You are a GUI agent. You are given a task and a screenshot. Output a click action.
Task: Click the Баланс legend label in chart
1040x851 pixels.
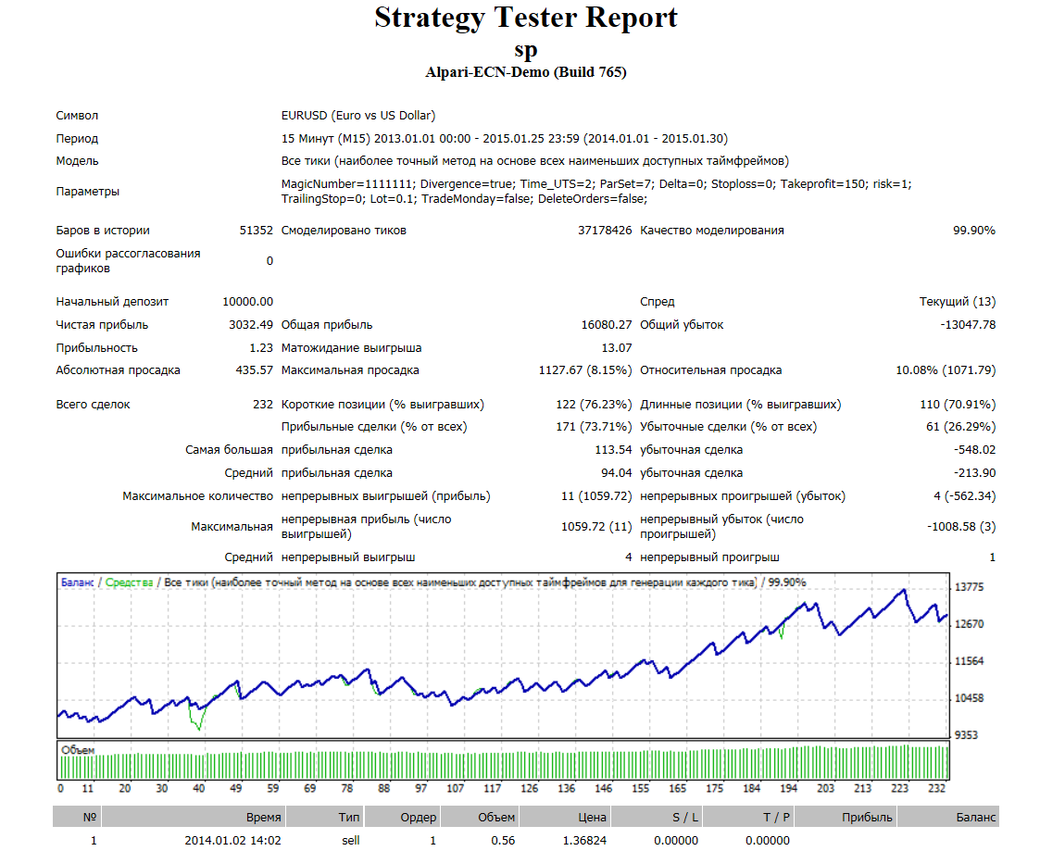tap(78, 583)
